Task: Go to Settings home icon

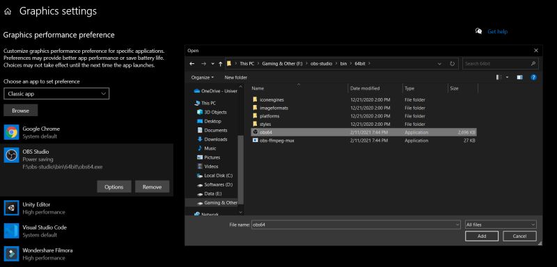Action: (8, 12)
